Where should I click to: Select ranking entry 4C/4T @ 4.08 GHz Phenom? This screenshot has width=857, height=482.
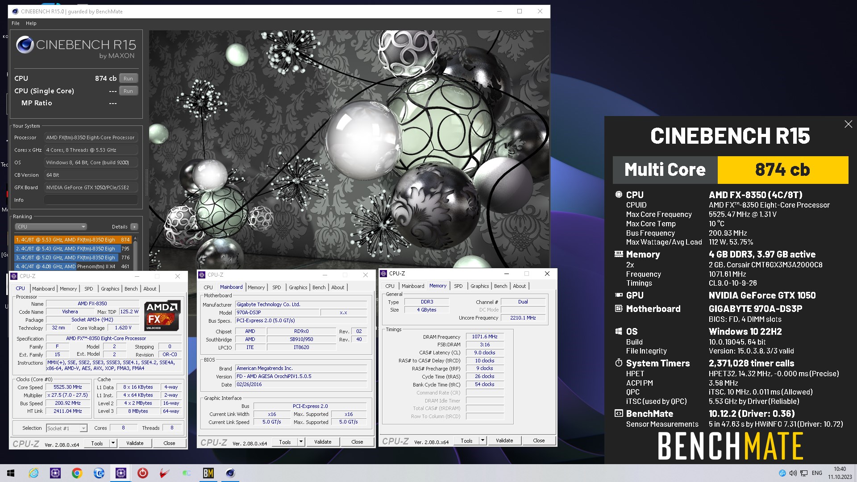click(73, 266)
